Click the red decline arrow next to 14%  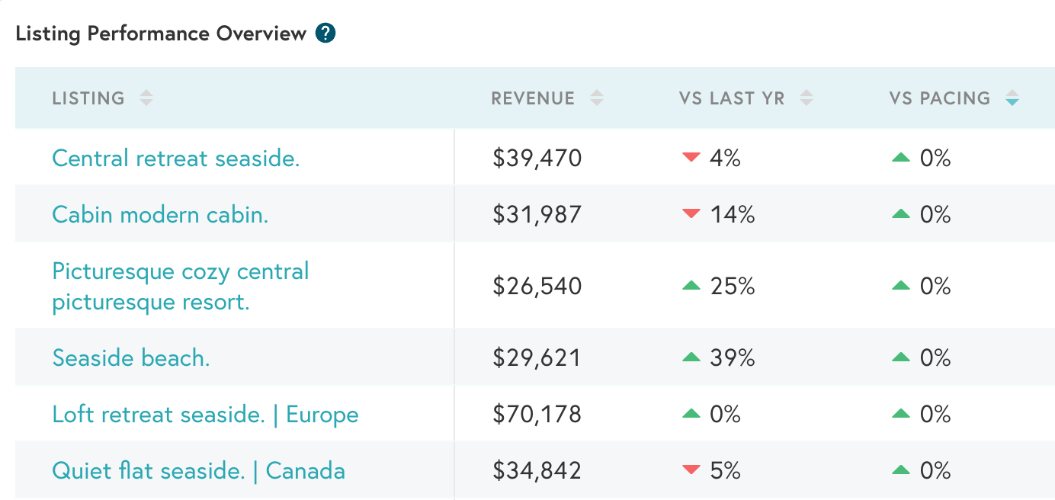pos(691,214)
